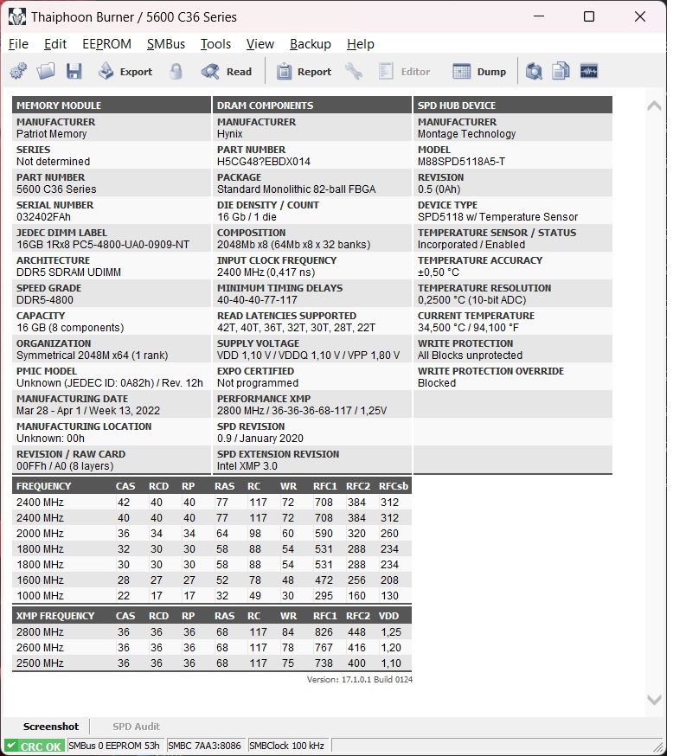The image size is (673, 756).
Task: Save using the floppy disk icon
Action: pyautogui.click(x=74, y=71)
